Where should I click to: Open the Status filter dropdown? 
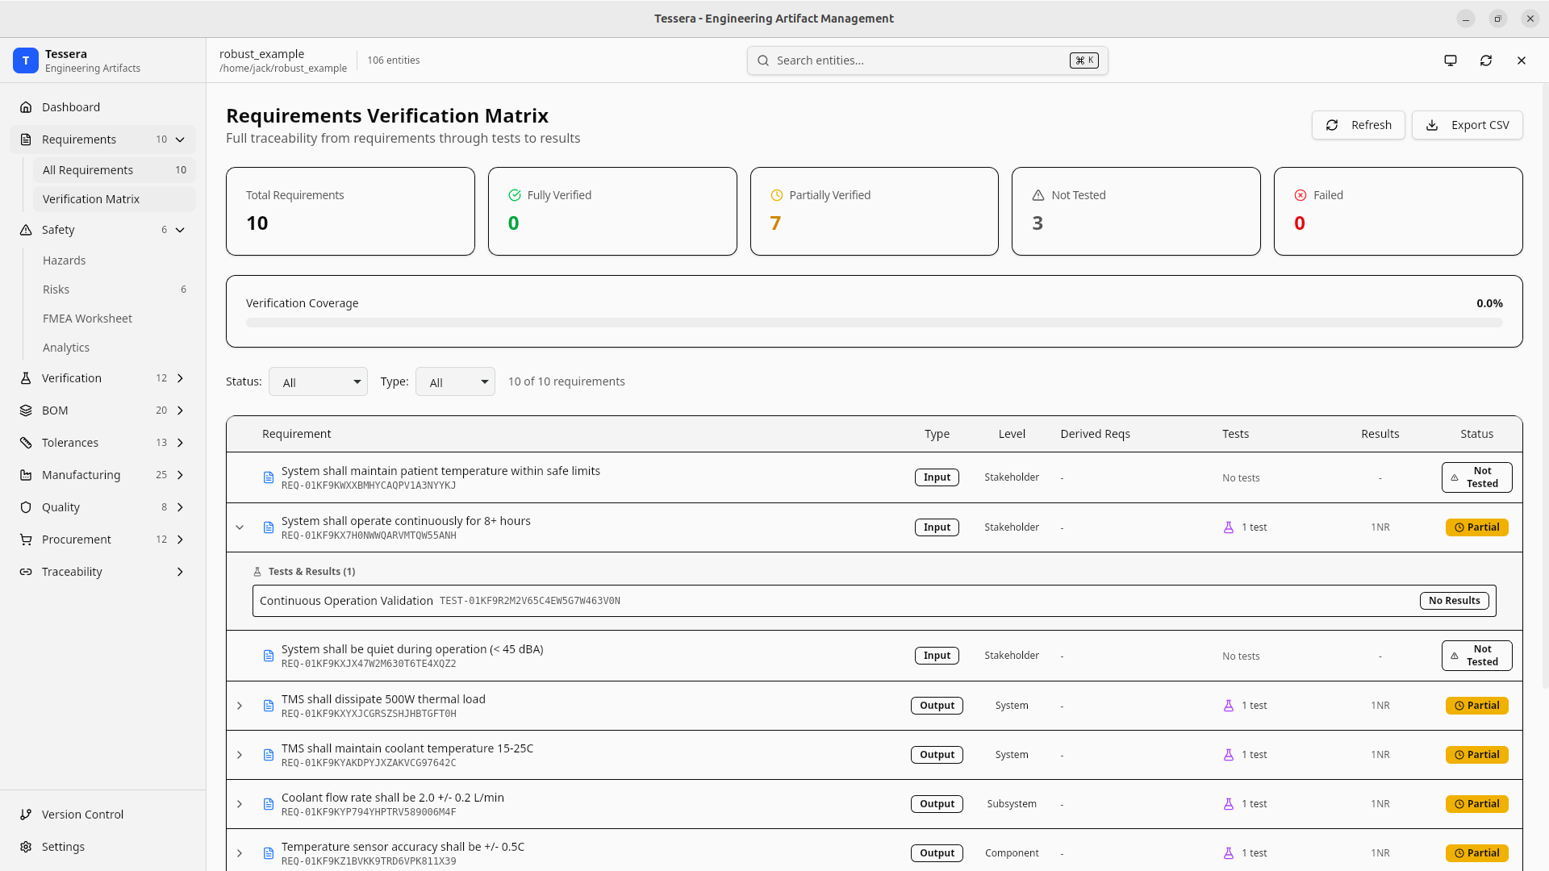coord(318,381)
